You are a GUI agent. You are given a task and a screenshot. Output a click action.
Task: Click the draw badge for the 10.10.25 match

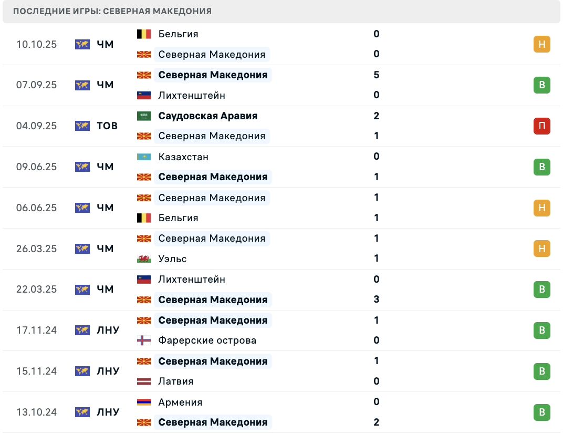coord(542,44)
